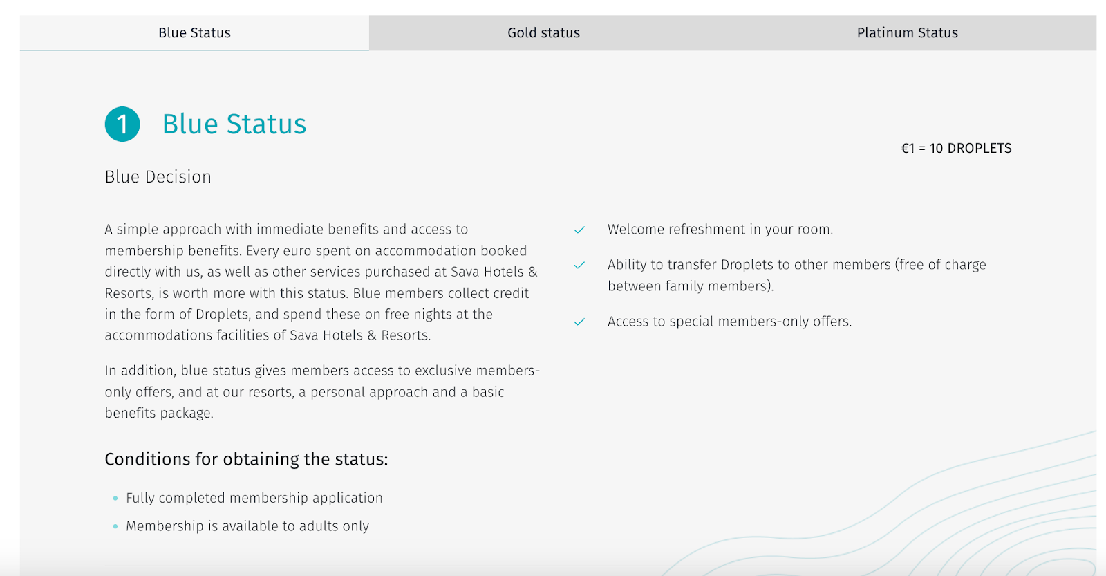Click the checkmark next to special members-only offers

coord(579,322)
